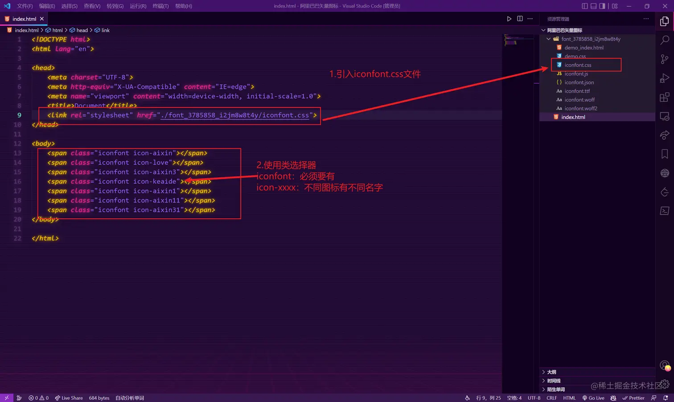Toggle the primary side bar layout button
The height and width of the screenshot is (402, 674).
[x=585, y=6]
